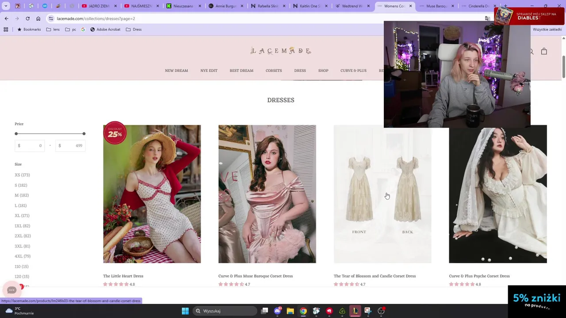Open Task View in the taskbar
This screenshot has width=566, height=318.
(x=264, y=311)
